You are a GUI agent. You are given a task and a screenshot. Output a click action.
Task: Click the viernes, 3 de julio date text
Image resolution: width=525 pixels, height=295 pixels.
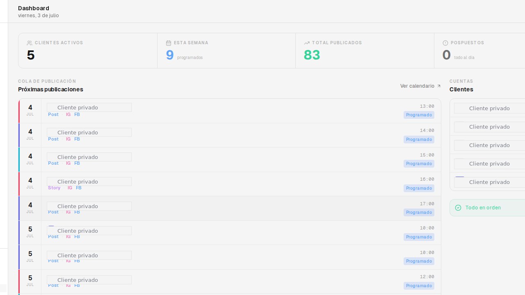[39, 16]
